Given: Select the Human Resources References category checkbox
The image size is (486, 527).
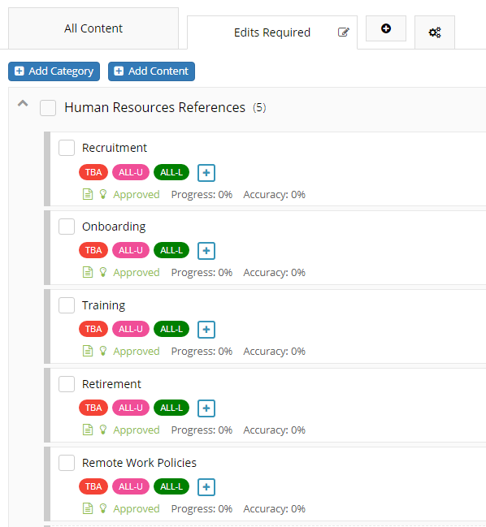Looking at the screenshot, I should pos(48,108).
